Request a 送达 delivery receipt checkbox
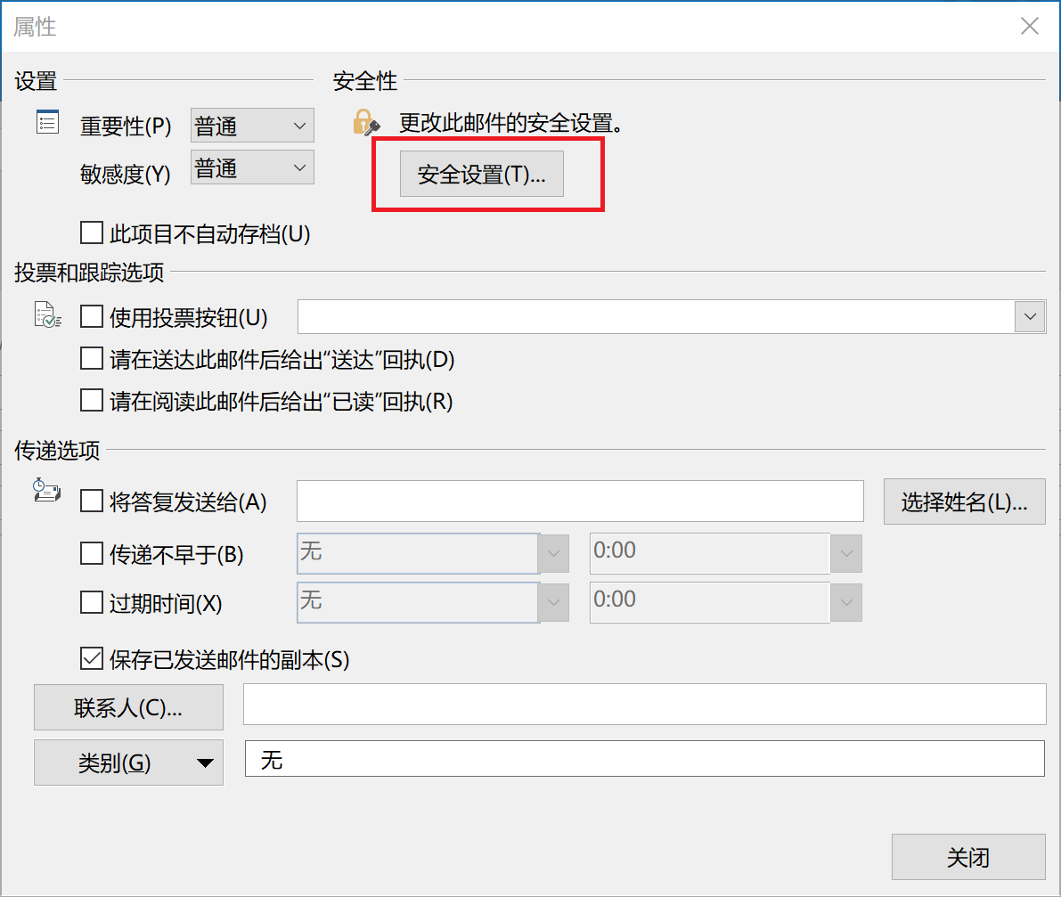The height and width of the screenshot is (897, 1061). pyautogui.click(x=92, y=359)
